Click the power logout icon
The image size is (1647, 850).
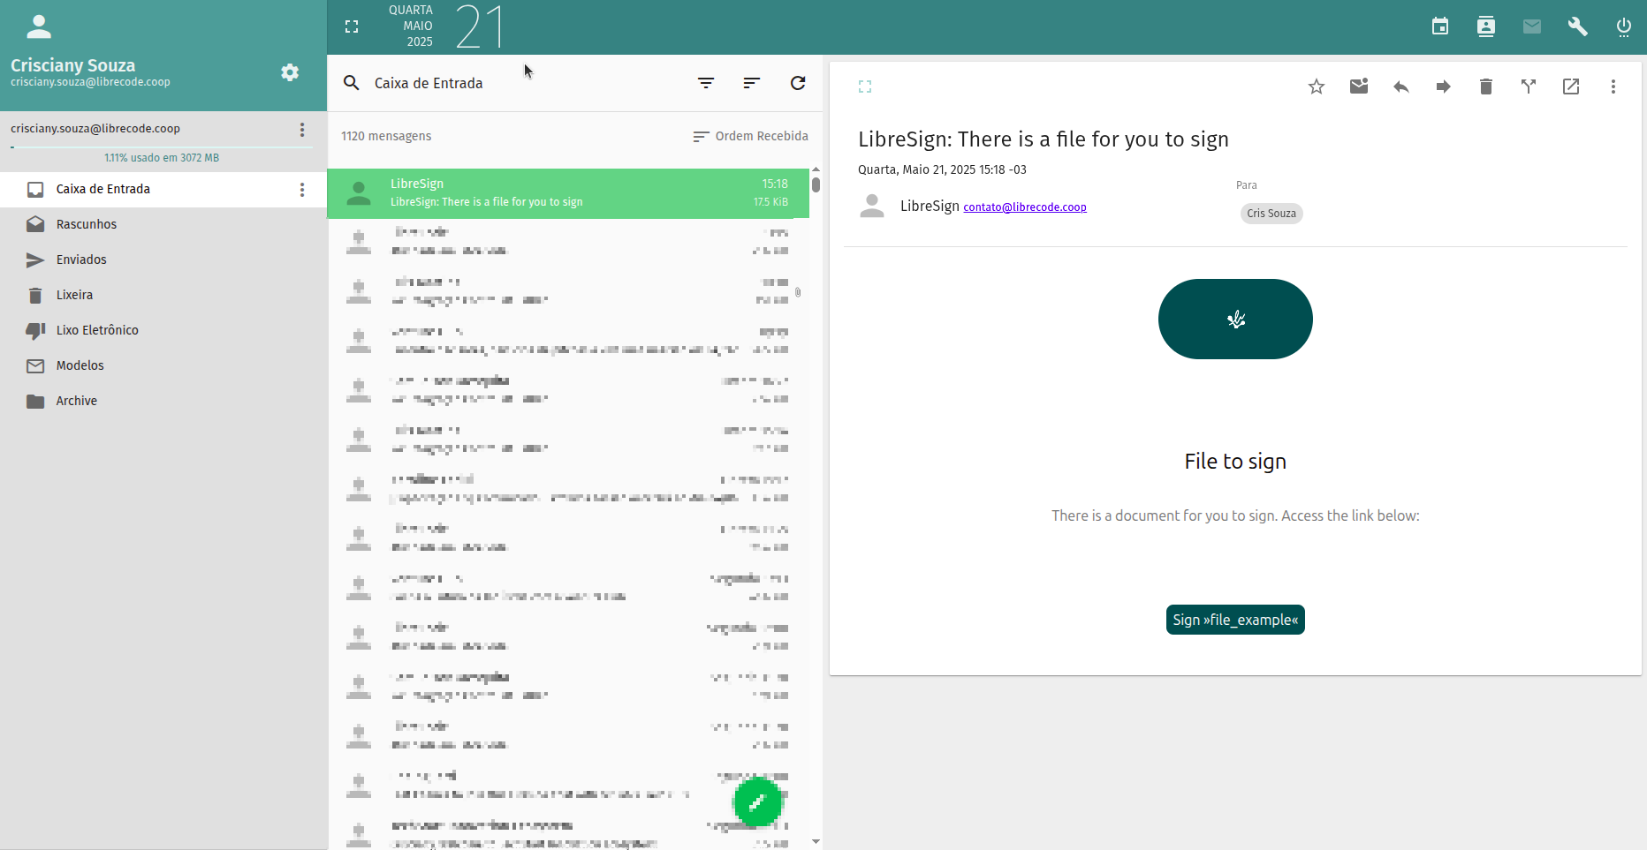point(1624,26)
